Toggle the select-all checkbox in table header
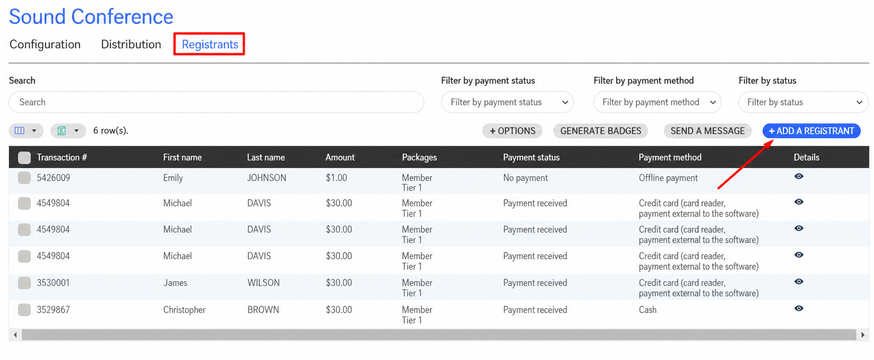 (24, 157)
